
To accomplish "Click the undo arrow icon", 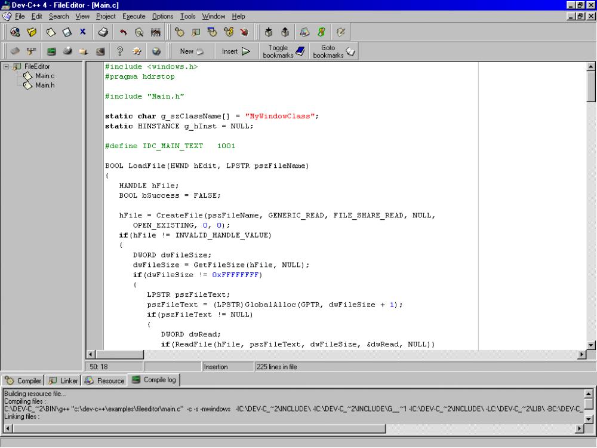I will click(124, 32).
